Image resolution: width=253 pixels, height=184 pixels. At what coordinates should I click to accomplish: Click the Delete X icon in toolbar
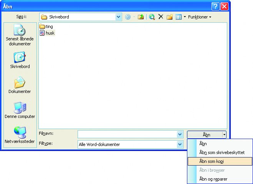[x=161, y=17]
